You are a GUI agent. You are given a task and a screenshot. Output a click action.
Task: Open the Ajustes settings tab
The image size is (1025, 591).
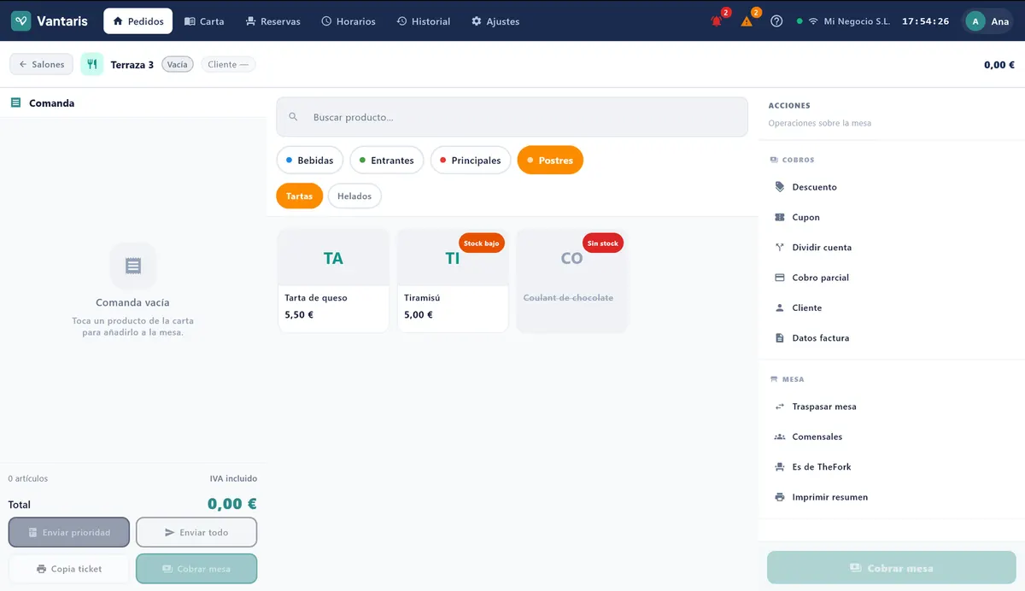[495, 21]
